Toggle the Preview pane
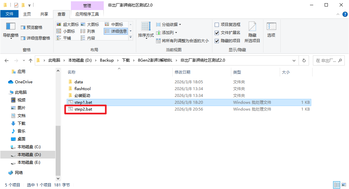349x189 pixels. click(x=31, y=28)
